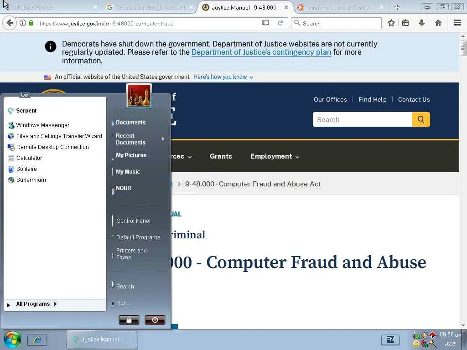The image size is (467, 350).
Task: Click yellow site search magnifier button
Action: click(421, 120)
